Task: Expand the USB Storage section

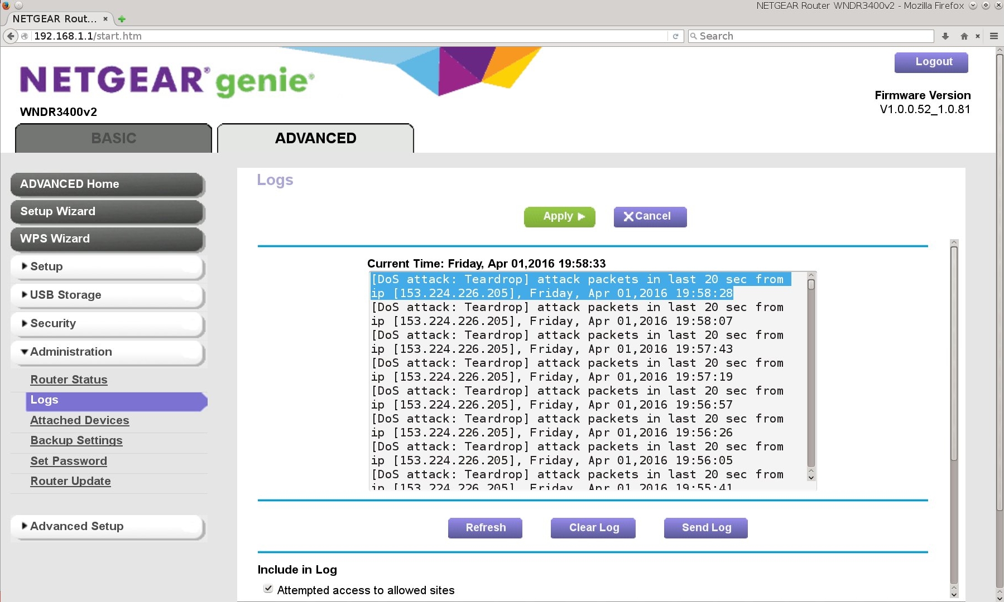Action: point(107,295)
